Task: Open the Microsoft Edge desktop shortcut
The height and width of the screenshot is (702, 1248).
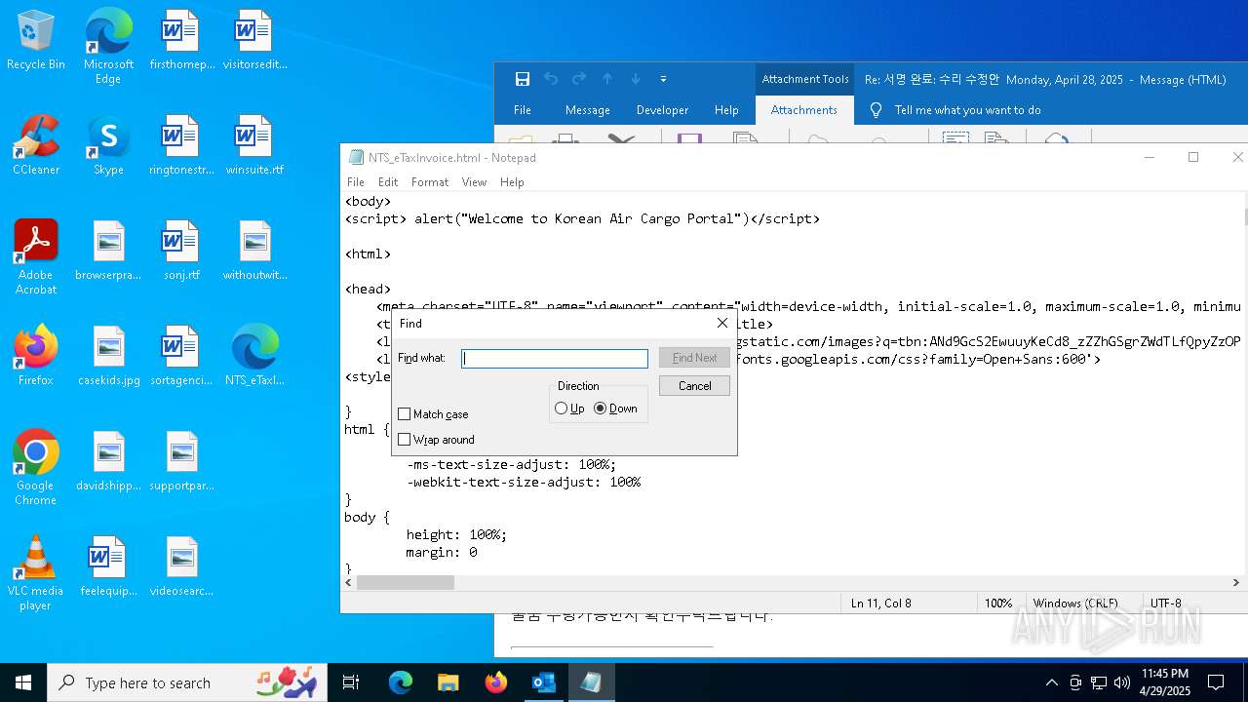Action: point(108,46)
